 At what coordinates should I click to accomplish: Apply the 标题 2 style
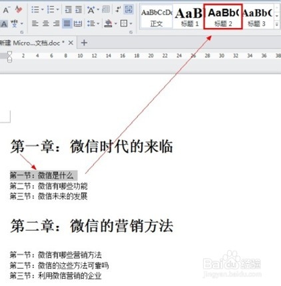(223, 17)
